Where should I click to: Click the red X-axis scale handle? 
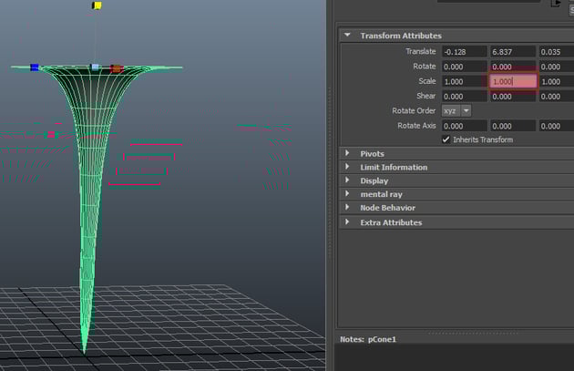coord(116,68)
